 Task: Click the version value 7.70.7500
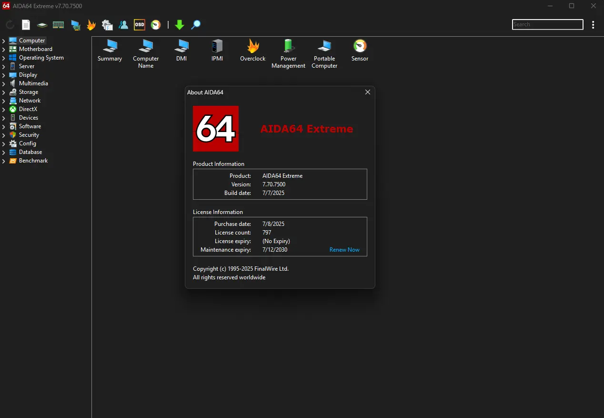[274, 184]
